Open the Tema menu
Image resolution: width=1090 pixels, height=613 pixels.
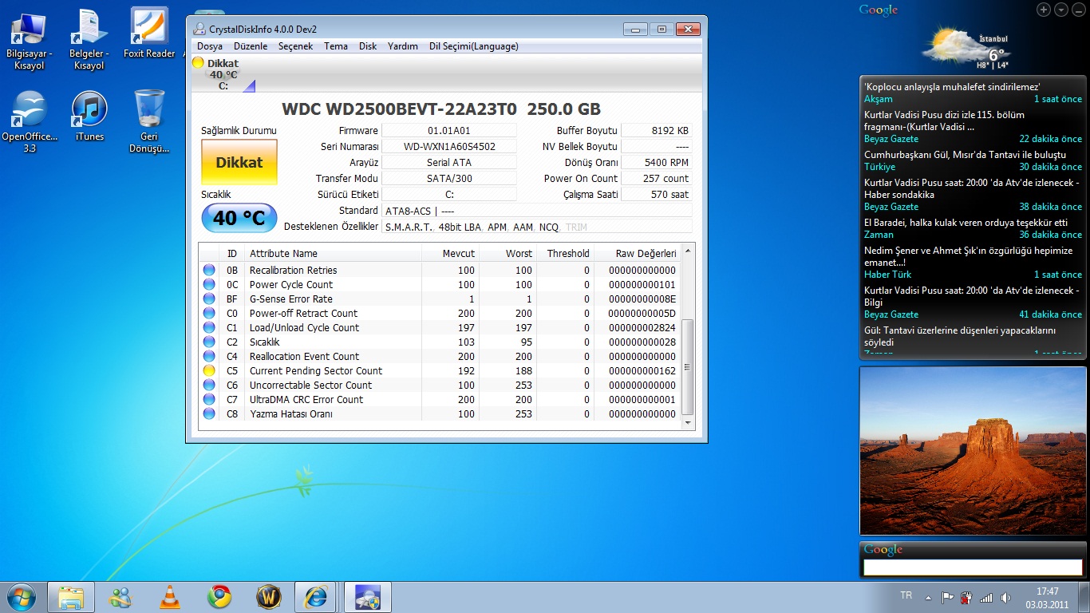pyautogui.click(x=336, y=46)
